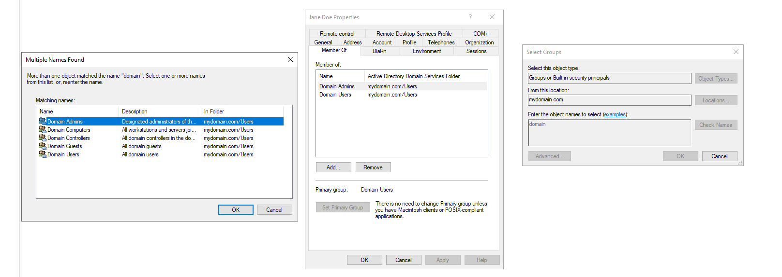Select 'Domain Users' row in Member of list
Image resolution: width=782 pixels, height=277 pixels.
click(x=402, y=95)
